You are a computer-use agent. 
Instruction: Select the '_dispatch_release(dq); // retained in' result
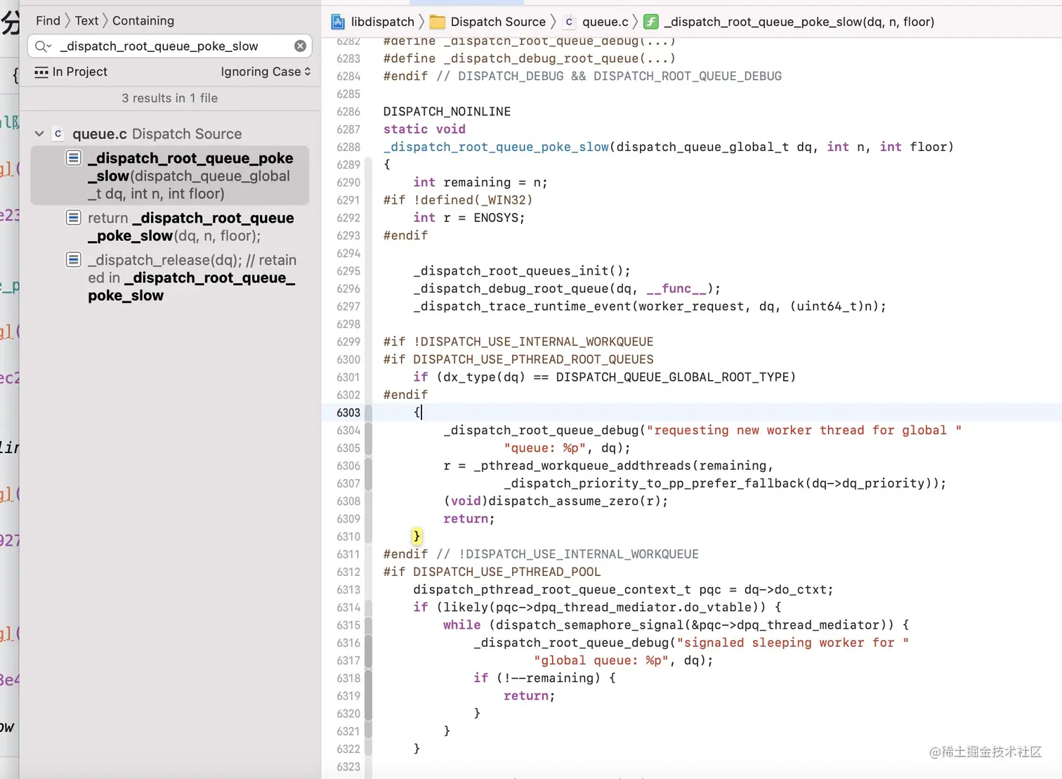pos(170,277)
